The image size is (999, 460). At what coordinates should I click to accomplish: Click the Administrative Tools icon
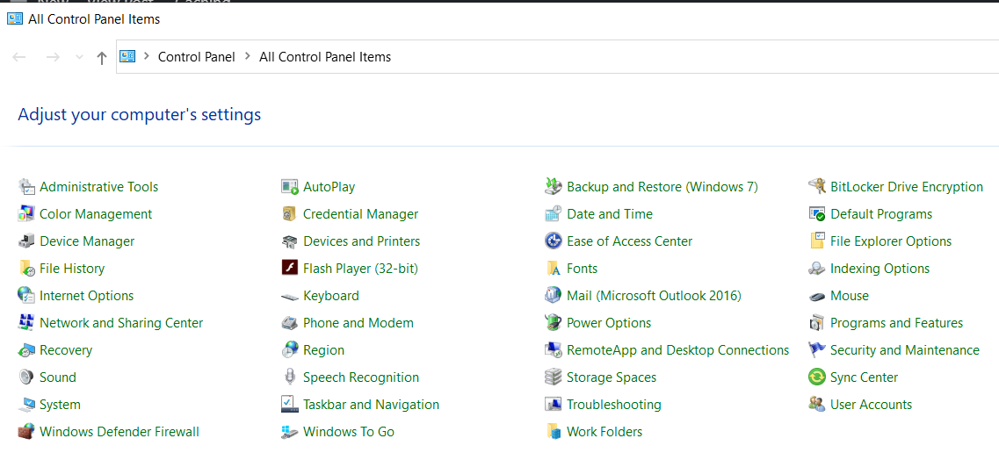coord(26,187)
